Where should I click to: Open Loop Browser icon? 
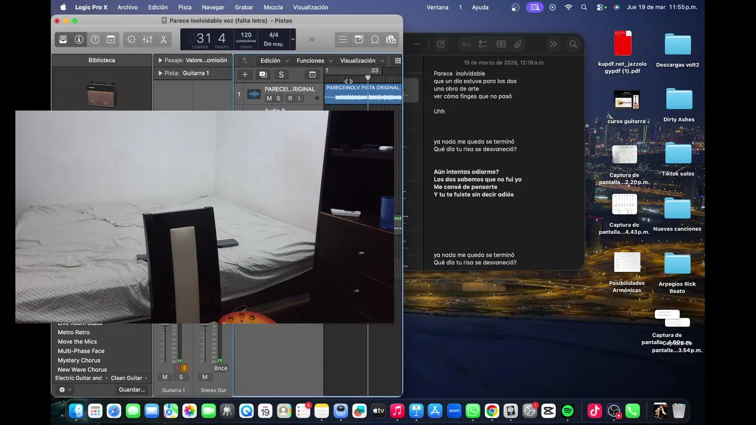(374, 40)
